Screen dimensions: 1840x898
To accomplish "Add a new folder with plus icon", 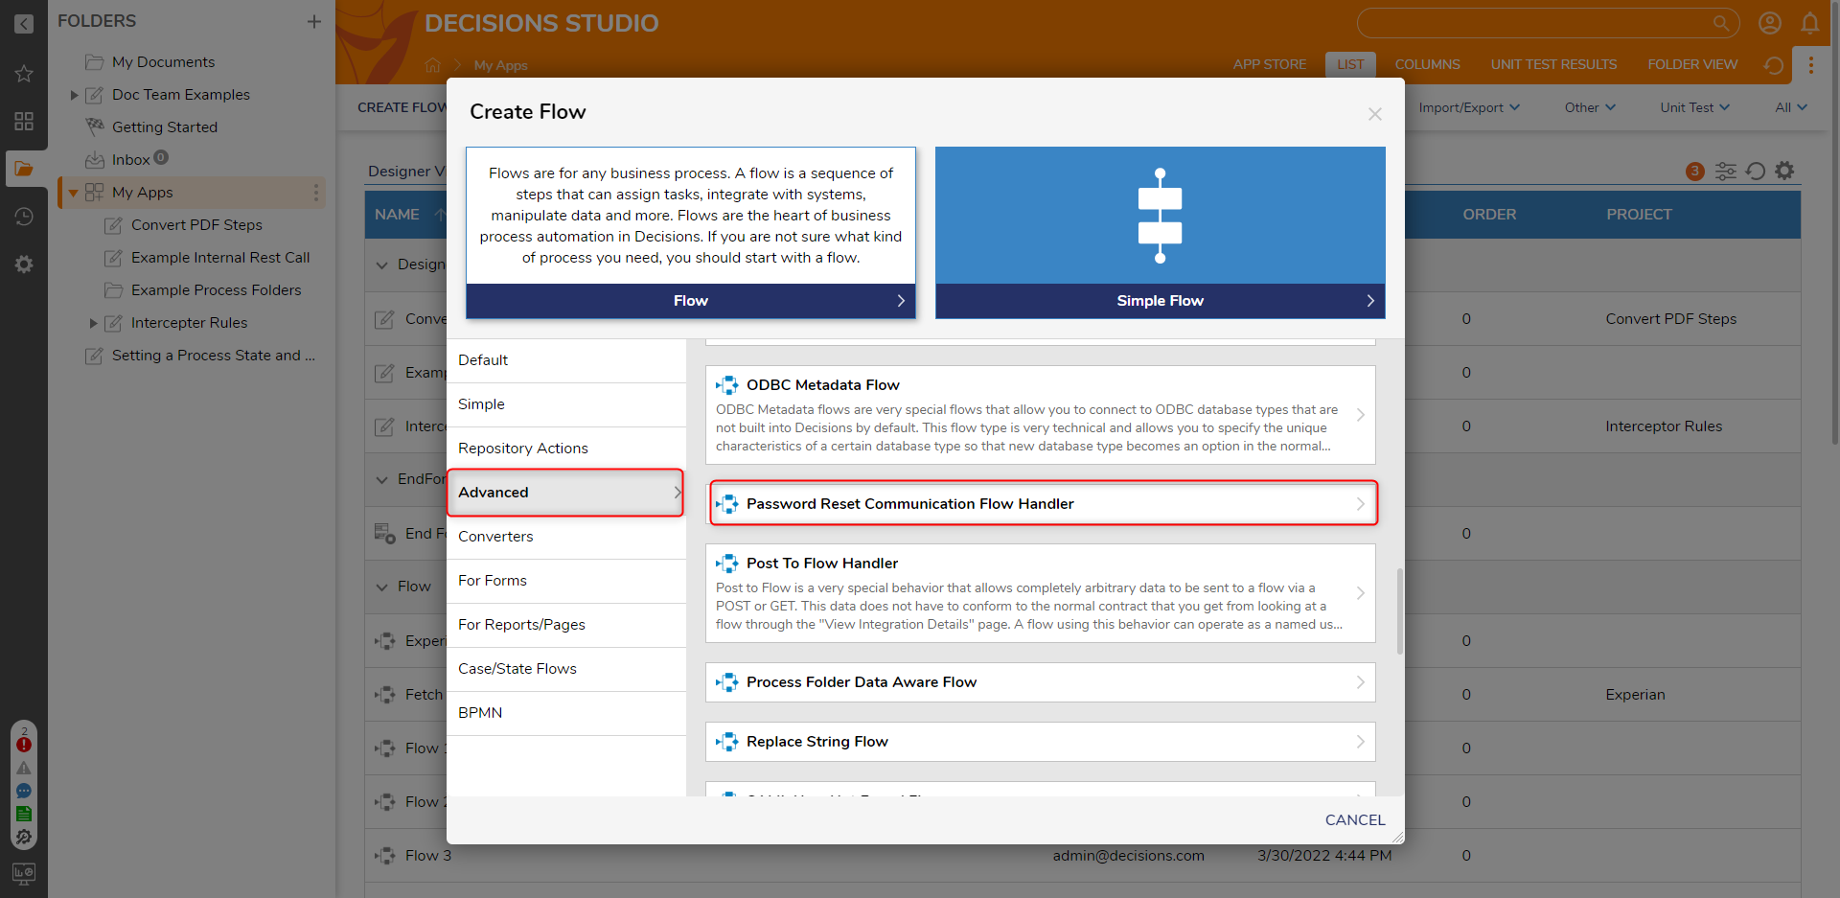I will 314,21.
